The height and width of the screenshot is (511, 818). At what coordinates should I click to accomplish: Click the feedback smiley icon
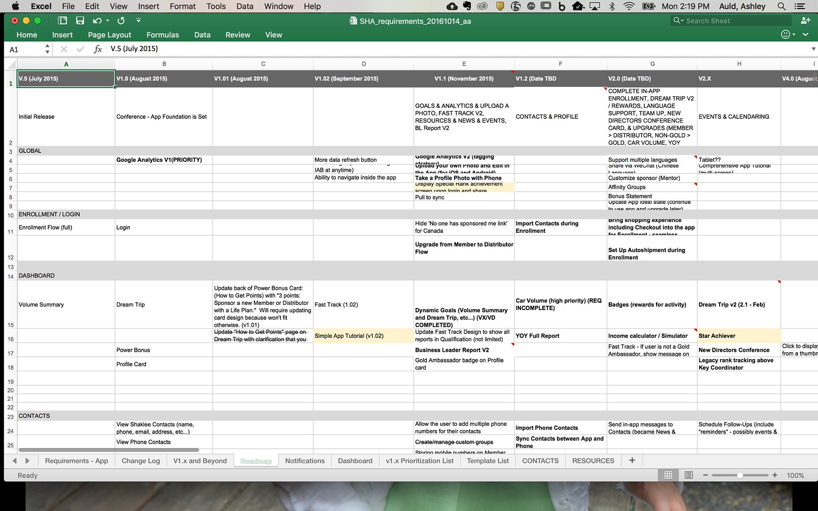pos(785,34)
